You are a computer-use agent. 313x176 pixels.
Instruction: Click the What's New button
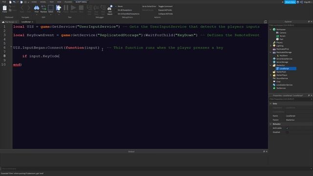tap(290, 2)
